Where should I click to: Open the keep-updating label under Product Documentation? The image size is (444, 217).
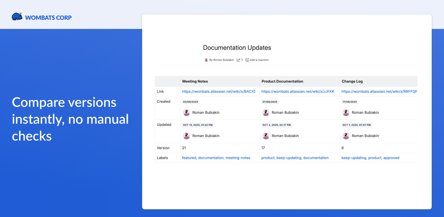(x=289, y=158)
